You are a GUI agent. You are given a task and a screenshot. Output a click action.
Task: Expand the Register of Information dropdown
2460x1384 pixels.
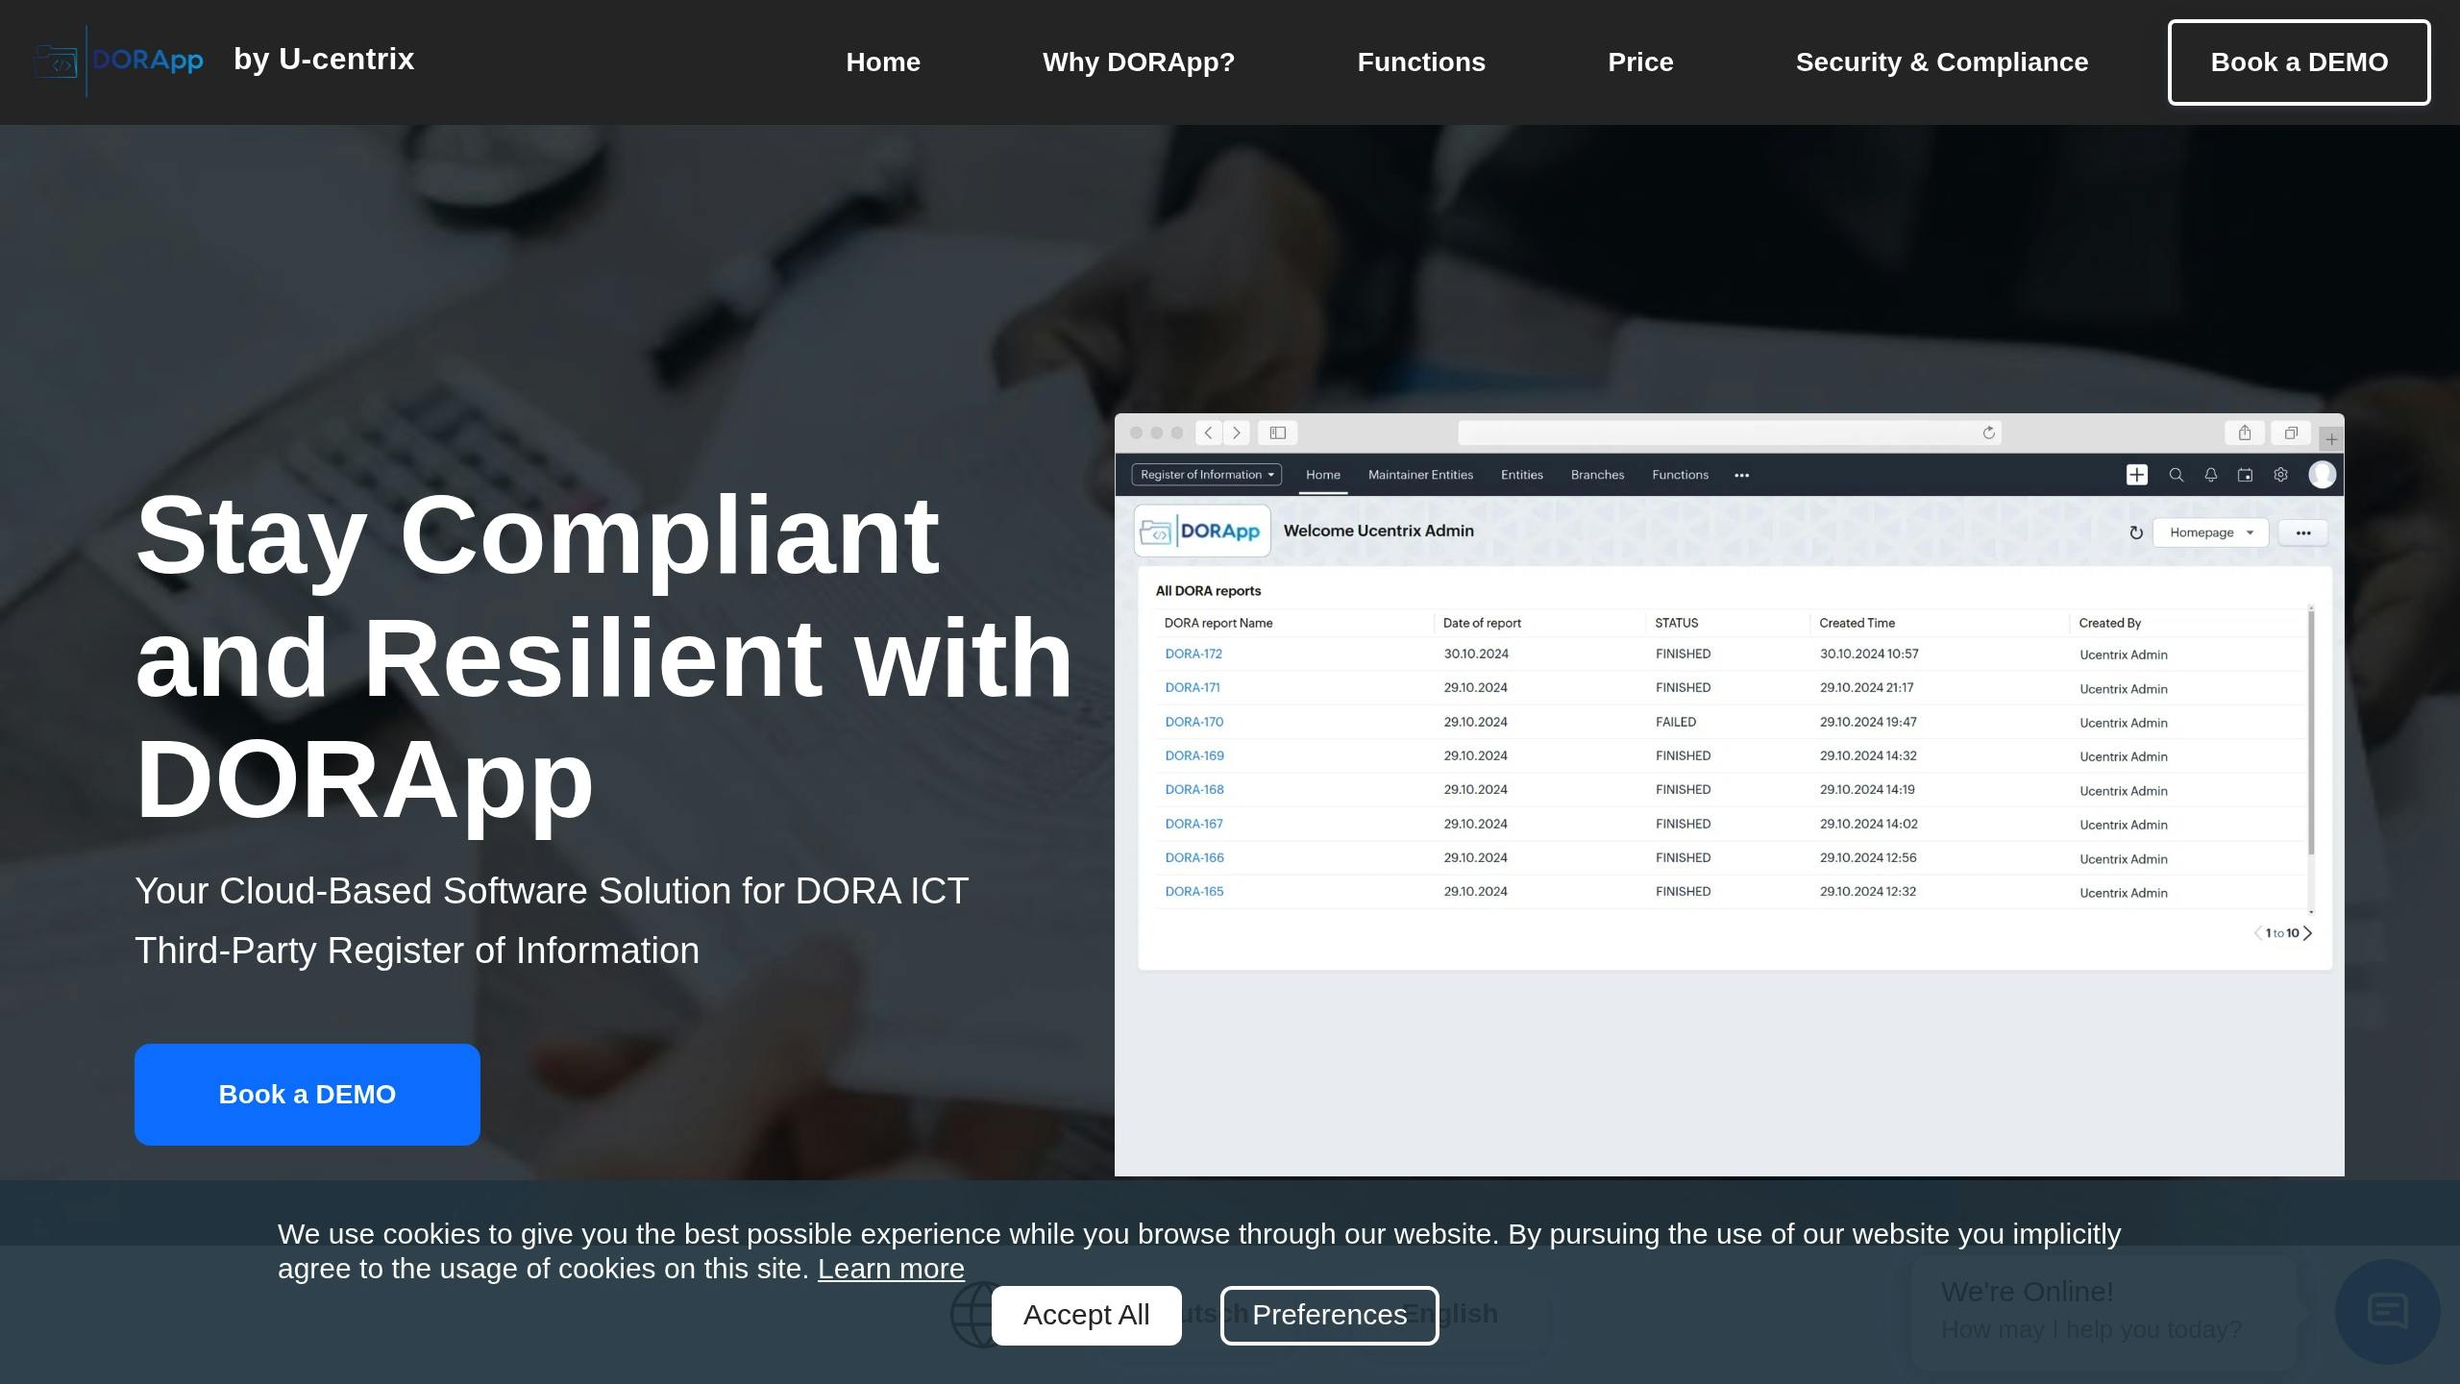tap(1207, 475)
